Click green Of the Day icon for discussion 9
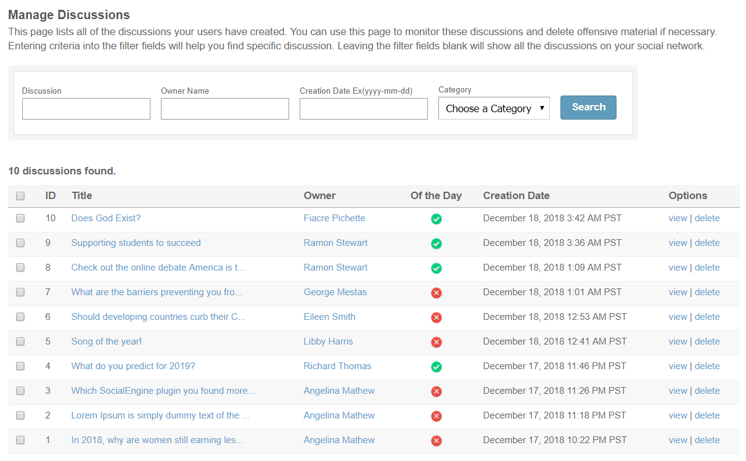Screen dimensions: 746x461 tap(436, 243)
